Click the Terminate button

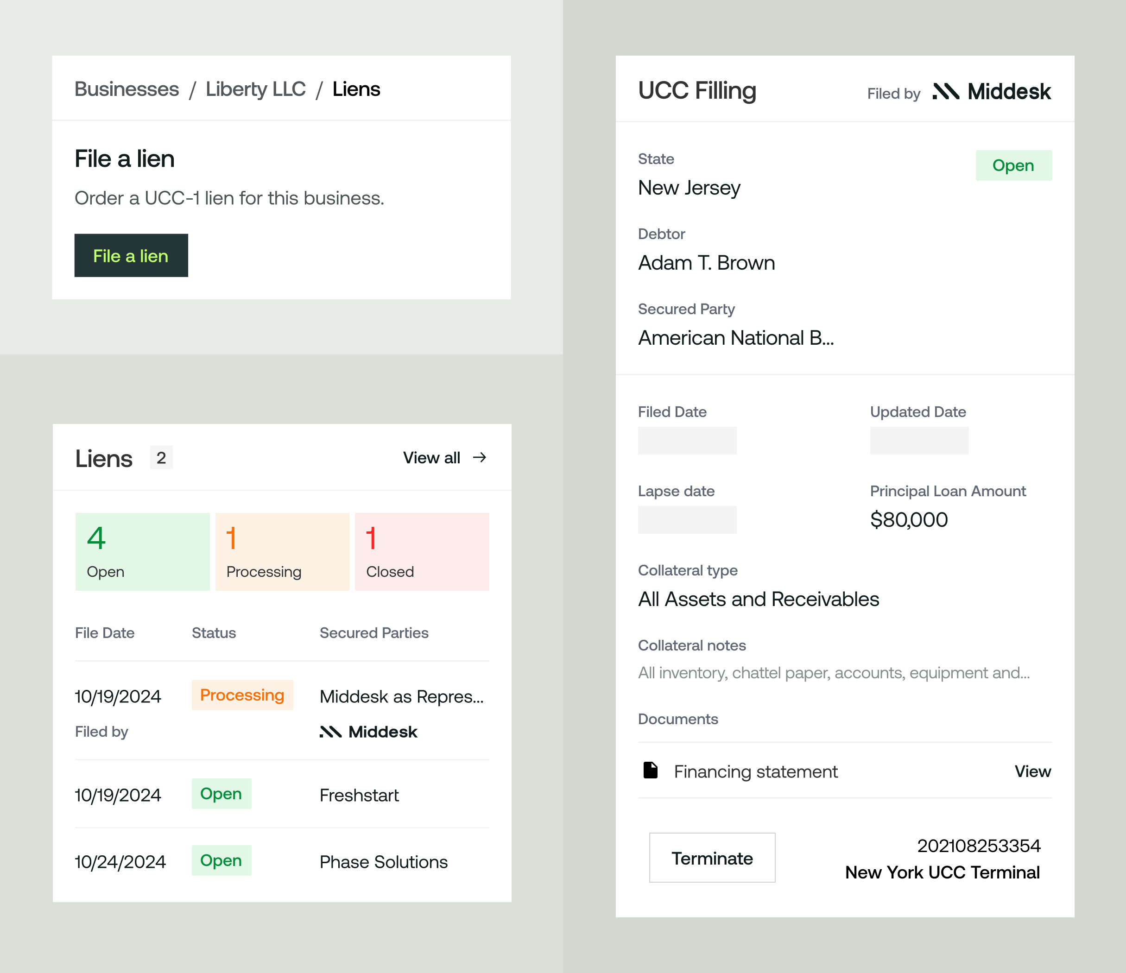(x=712, y=858)
